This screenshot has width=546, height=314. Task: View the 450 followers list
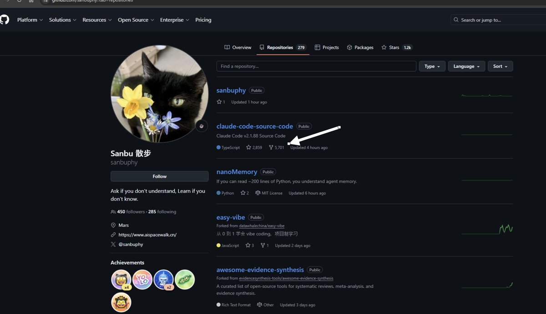131,212
